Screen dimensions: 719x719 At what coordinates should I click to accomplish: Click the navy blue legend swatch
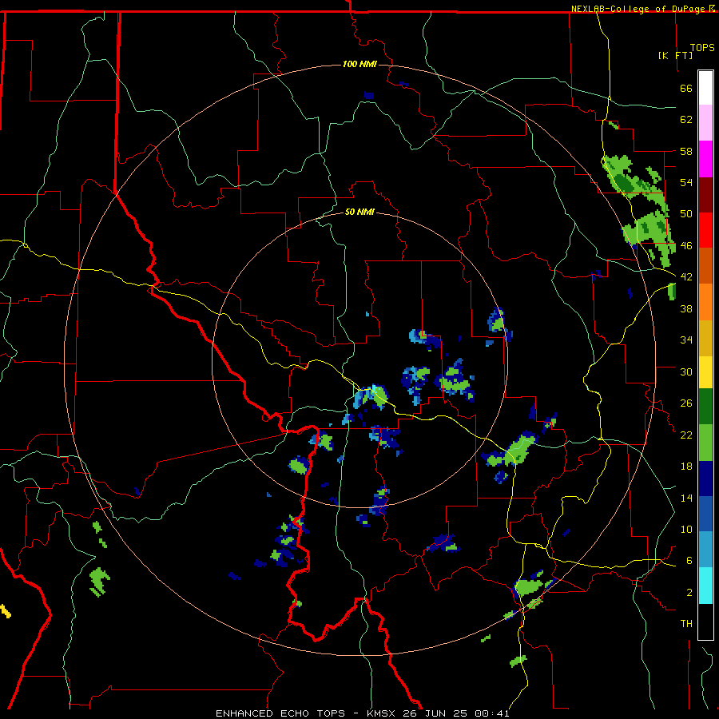pyautogui.click(x=705, y=479)
